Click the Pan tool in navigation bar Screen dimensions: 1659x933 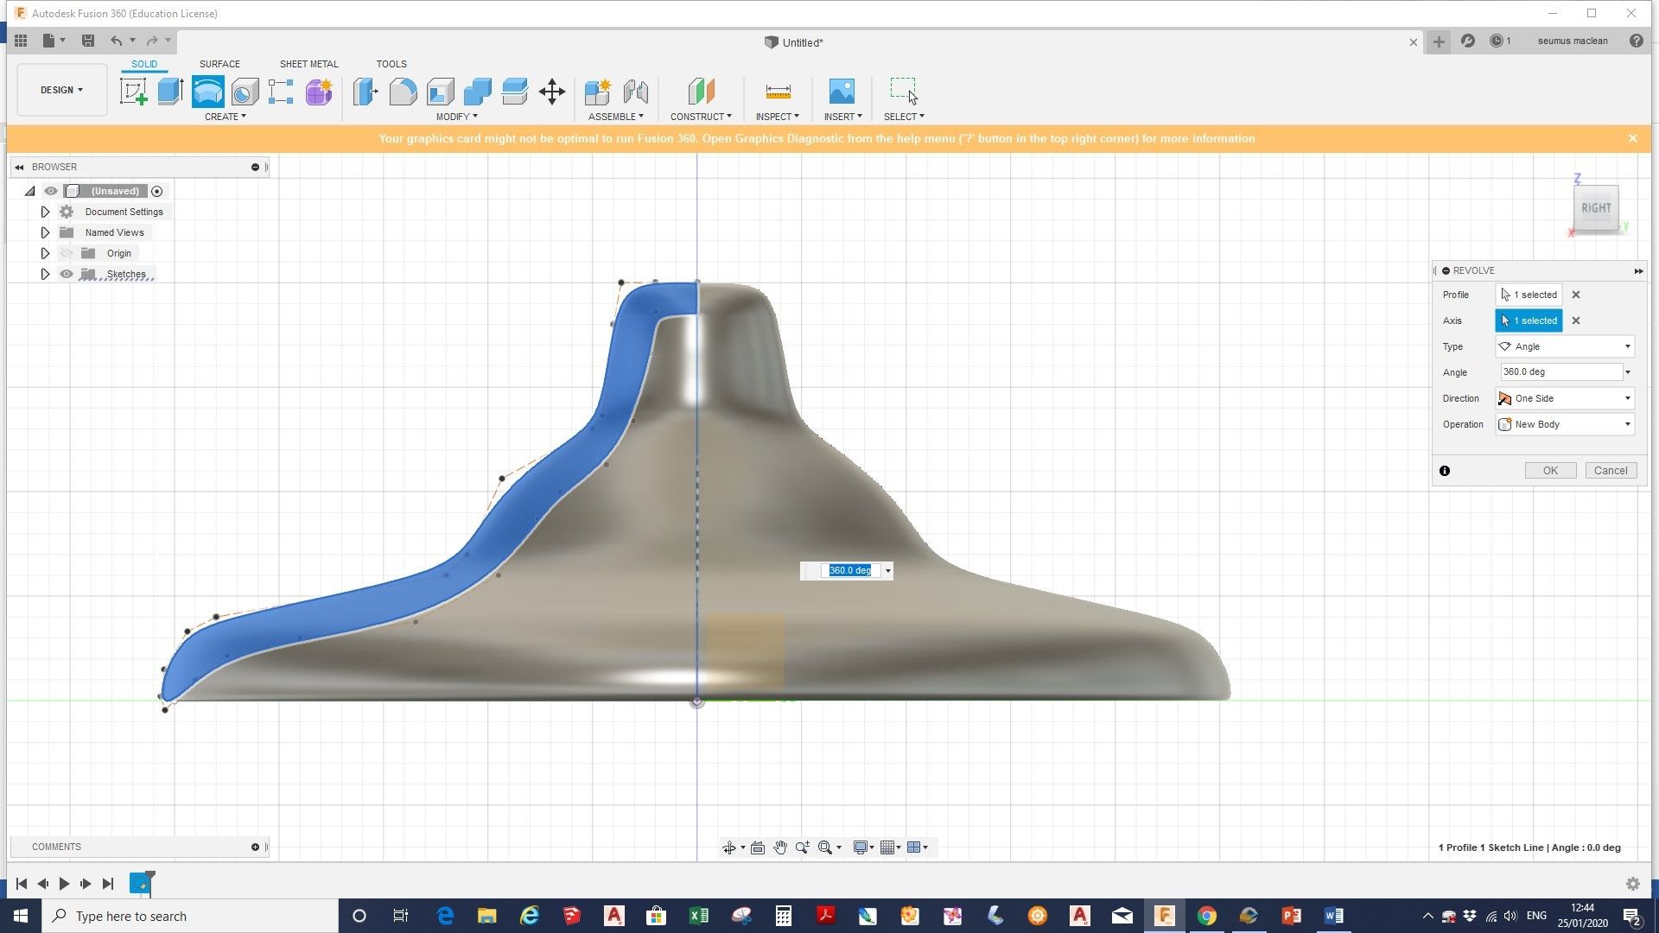(x=780, y=847)
